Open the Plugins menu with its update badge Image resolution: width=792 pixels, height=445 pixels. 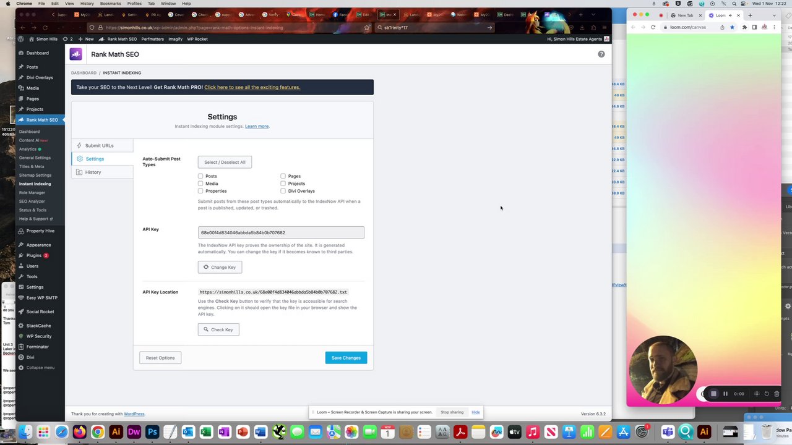(37, 255)
